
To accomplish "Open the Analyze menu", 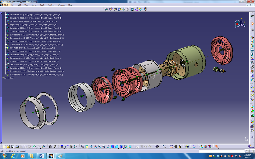I will pyautogui.click(x=51, y=5).
